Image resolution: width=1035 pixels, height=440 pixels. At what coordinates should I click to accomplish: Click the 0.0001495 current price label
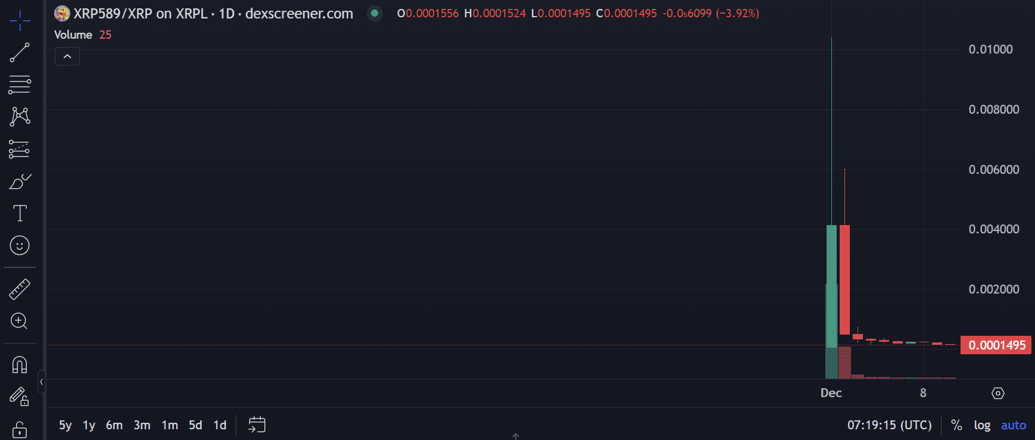[x=996, y=345]
